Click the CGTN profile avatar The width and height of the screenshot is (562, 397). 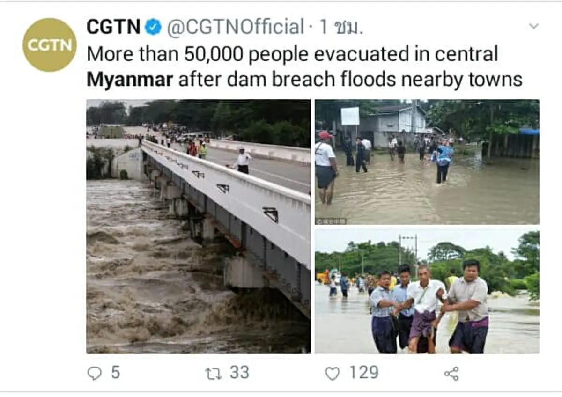[x=49, y=45]
